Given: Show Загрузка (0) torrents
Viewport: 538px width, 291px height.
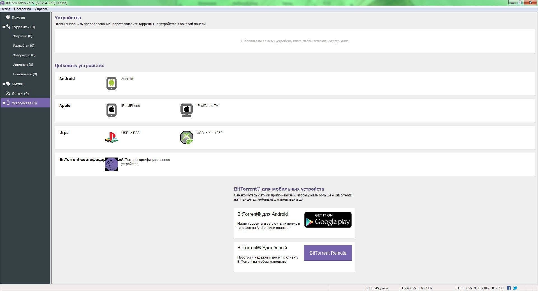Looking at the screenshot, I should pos(22,36).
